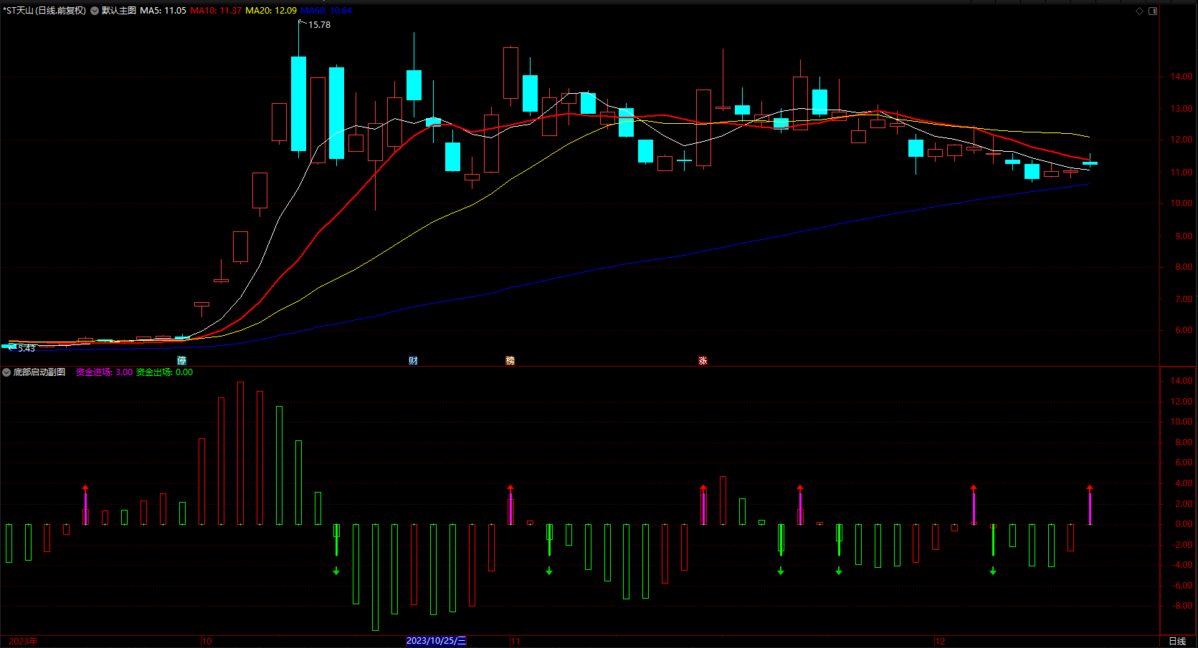Click the 15.78 high price label
The width and height of the screenshot is (1198, 648).
point(320,25)
